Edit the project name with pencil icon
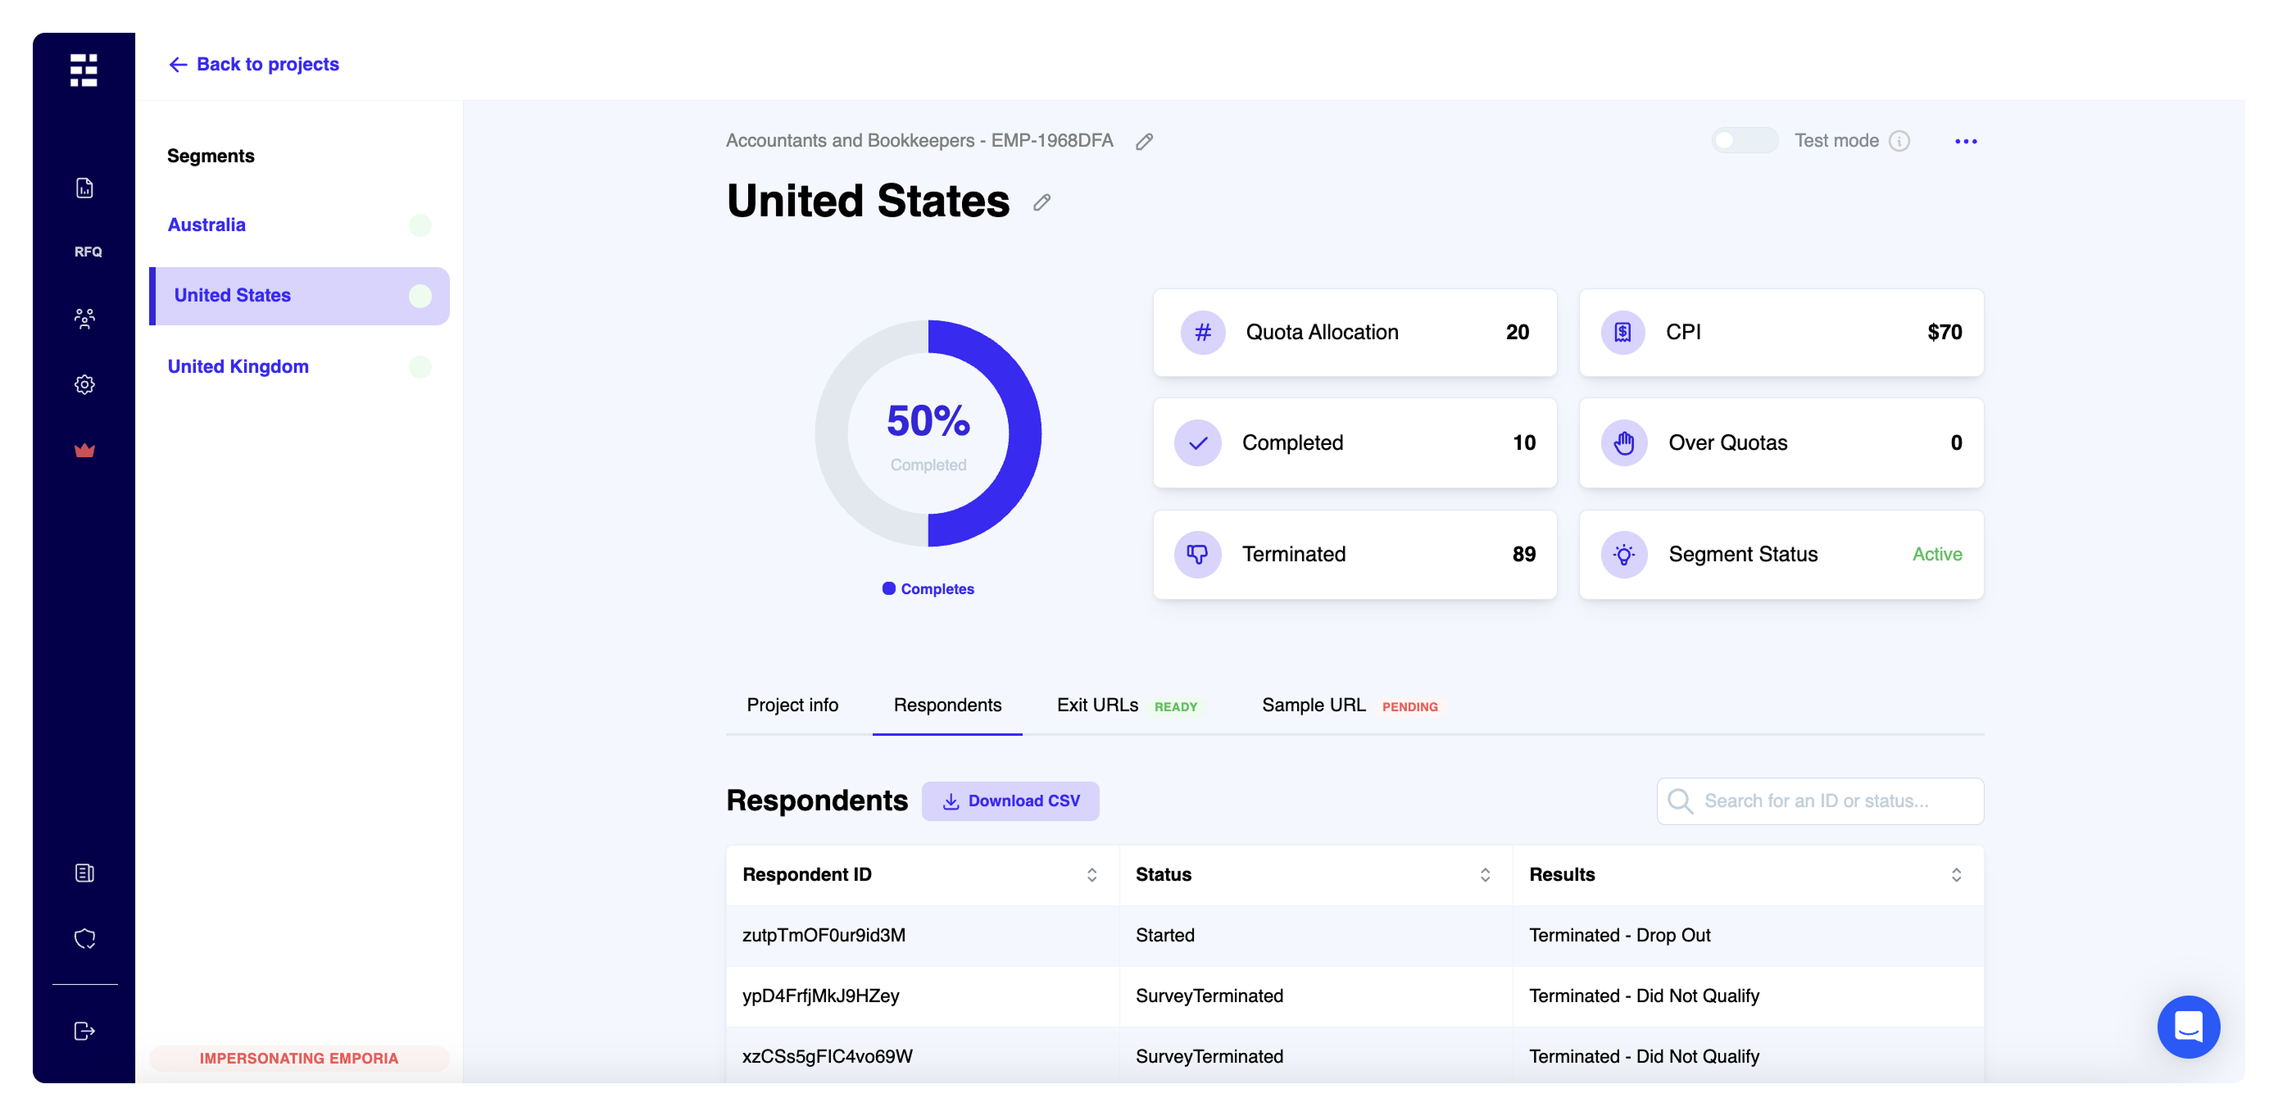 1143,142
